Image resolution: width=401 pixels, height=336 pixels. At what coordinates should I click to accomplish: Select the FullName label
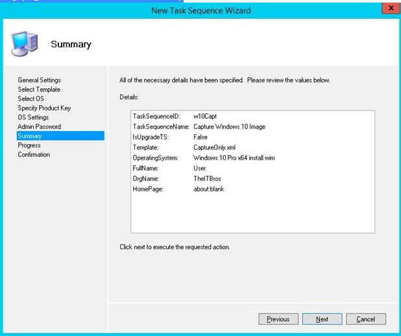click(145, 168)
